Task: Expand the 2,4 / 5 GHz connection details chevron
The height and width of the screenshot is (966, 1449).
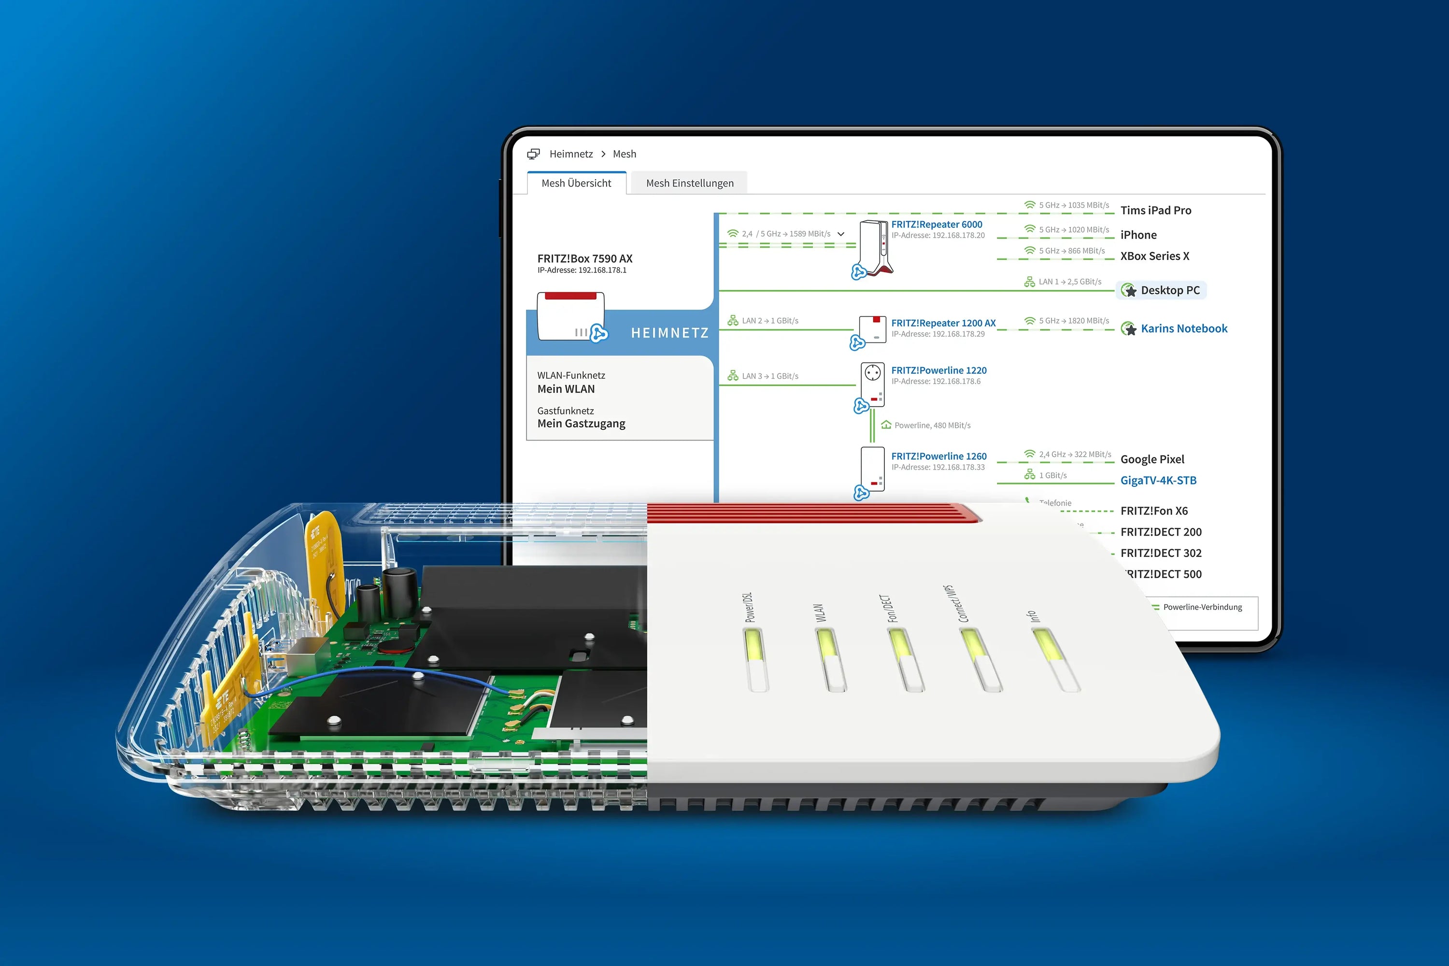Action: 841,234
